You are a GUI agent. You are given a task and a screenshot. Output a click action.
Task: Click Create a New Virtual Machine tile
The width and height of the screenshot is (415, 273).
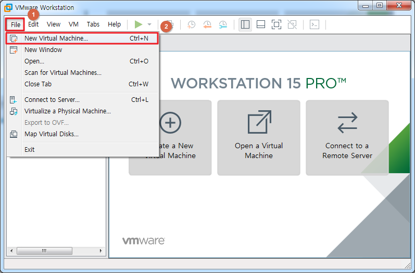[170, 138]
